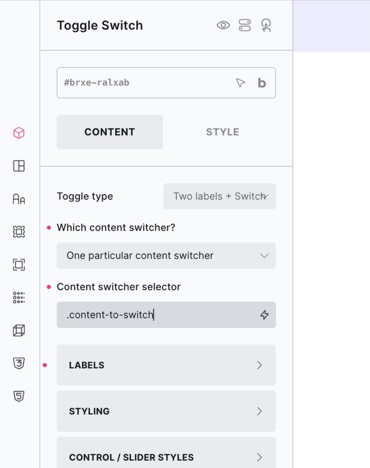Select the typography Aa sidebar icon
Screen dimensions: 370x468
(18, 199)
